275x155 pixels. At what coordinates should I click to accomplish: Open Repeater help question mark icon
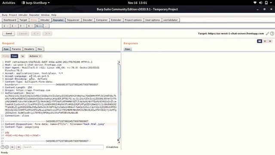tap(272, 34)
